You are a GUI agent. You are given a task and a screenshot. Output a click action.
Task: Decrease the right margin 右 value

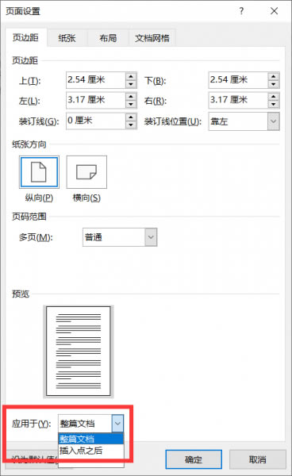point(274,104)
